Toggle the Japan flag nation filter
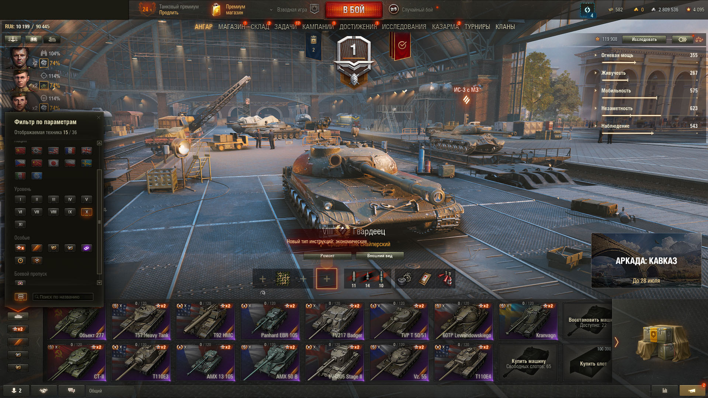 [53, 163]
